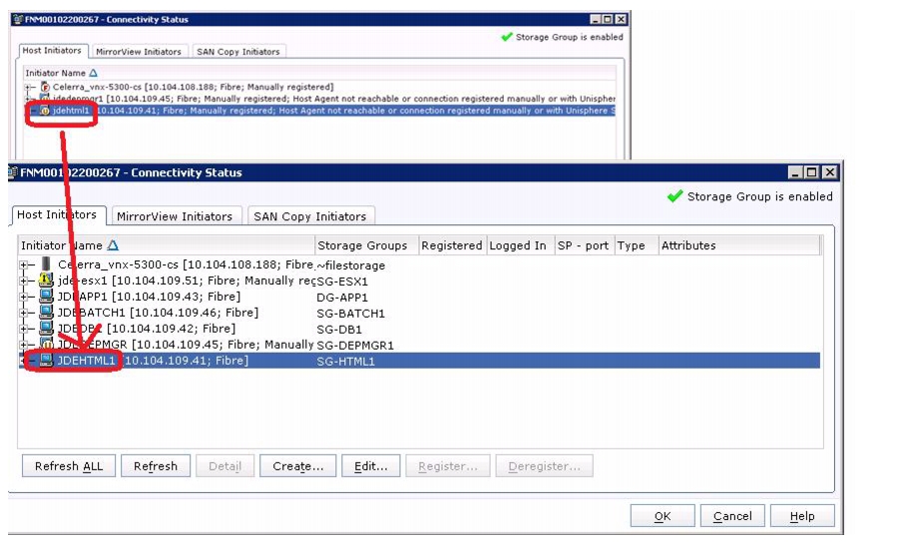Click the Registered column header

(x=452, y=245)
